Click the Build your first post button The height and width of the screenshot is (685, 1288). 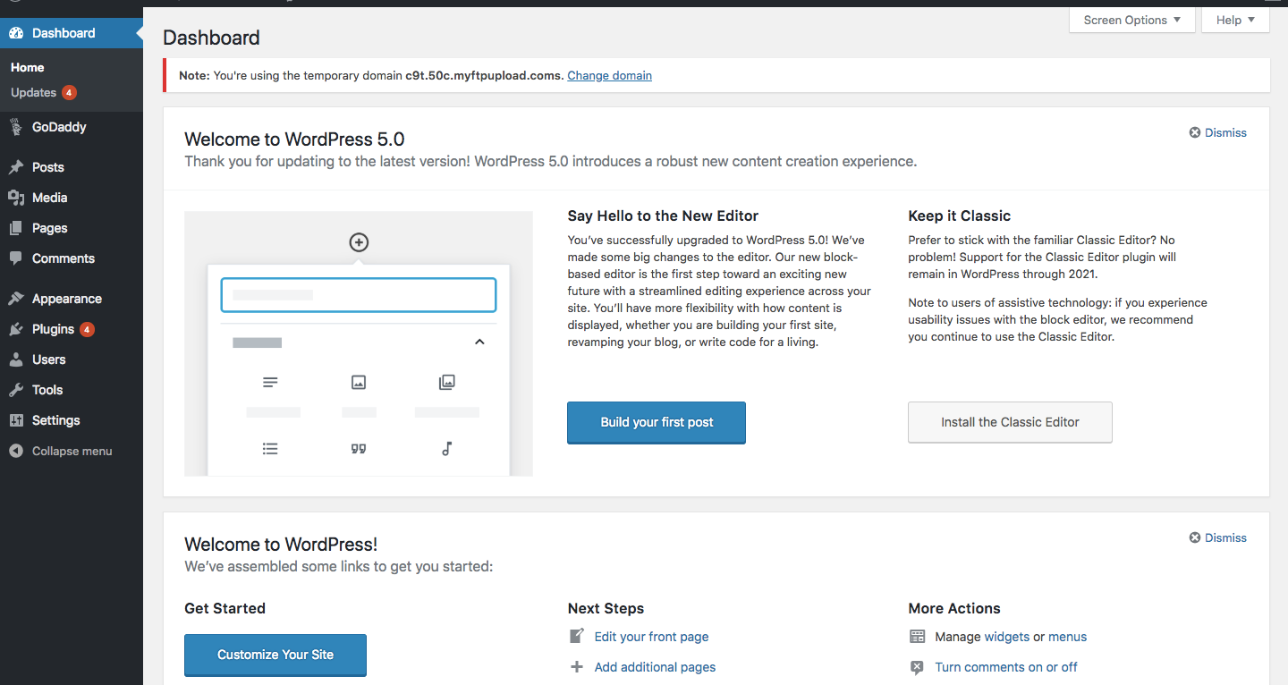tap(657, 422)
